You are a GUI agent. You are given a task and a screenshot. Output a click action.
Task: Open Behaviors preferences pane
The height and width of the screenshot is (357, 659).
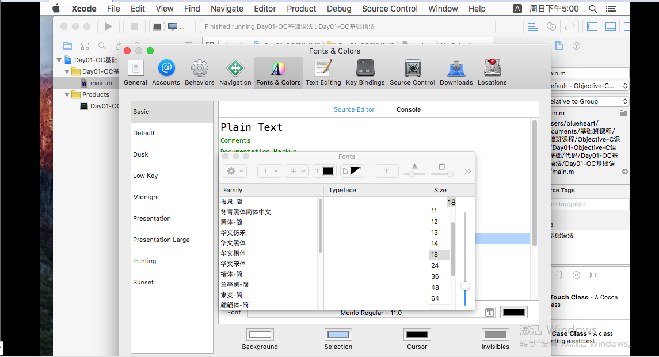pyautogui.click(x=200, y=73)
